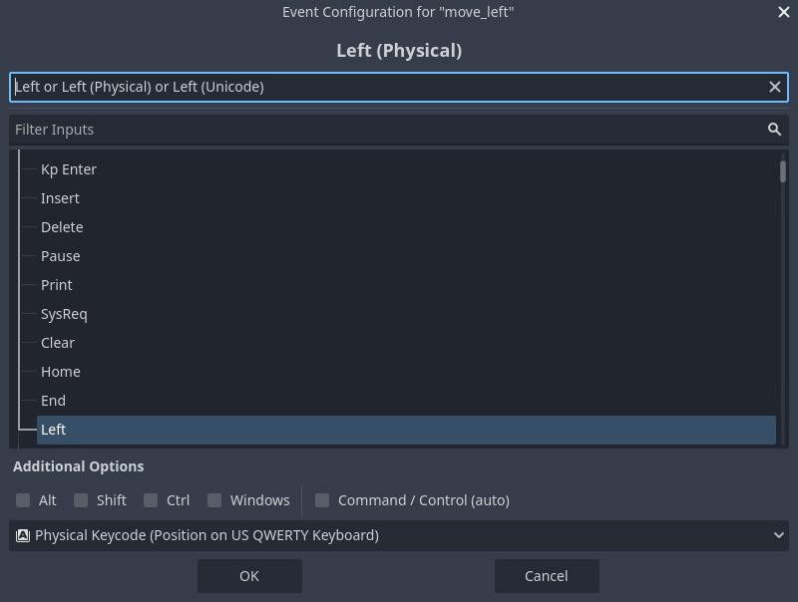
Task: Confirm with the OK button
Action: (x=249, y=575)
